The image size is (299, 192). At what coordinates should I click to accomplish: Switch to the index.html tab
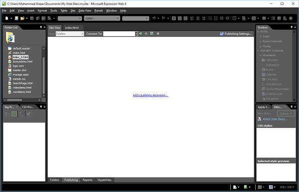(72, 27)
